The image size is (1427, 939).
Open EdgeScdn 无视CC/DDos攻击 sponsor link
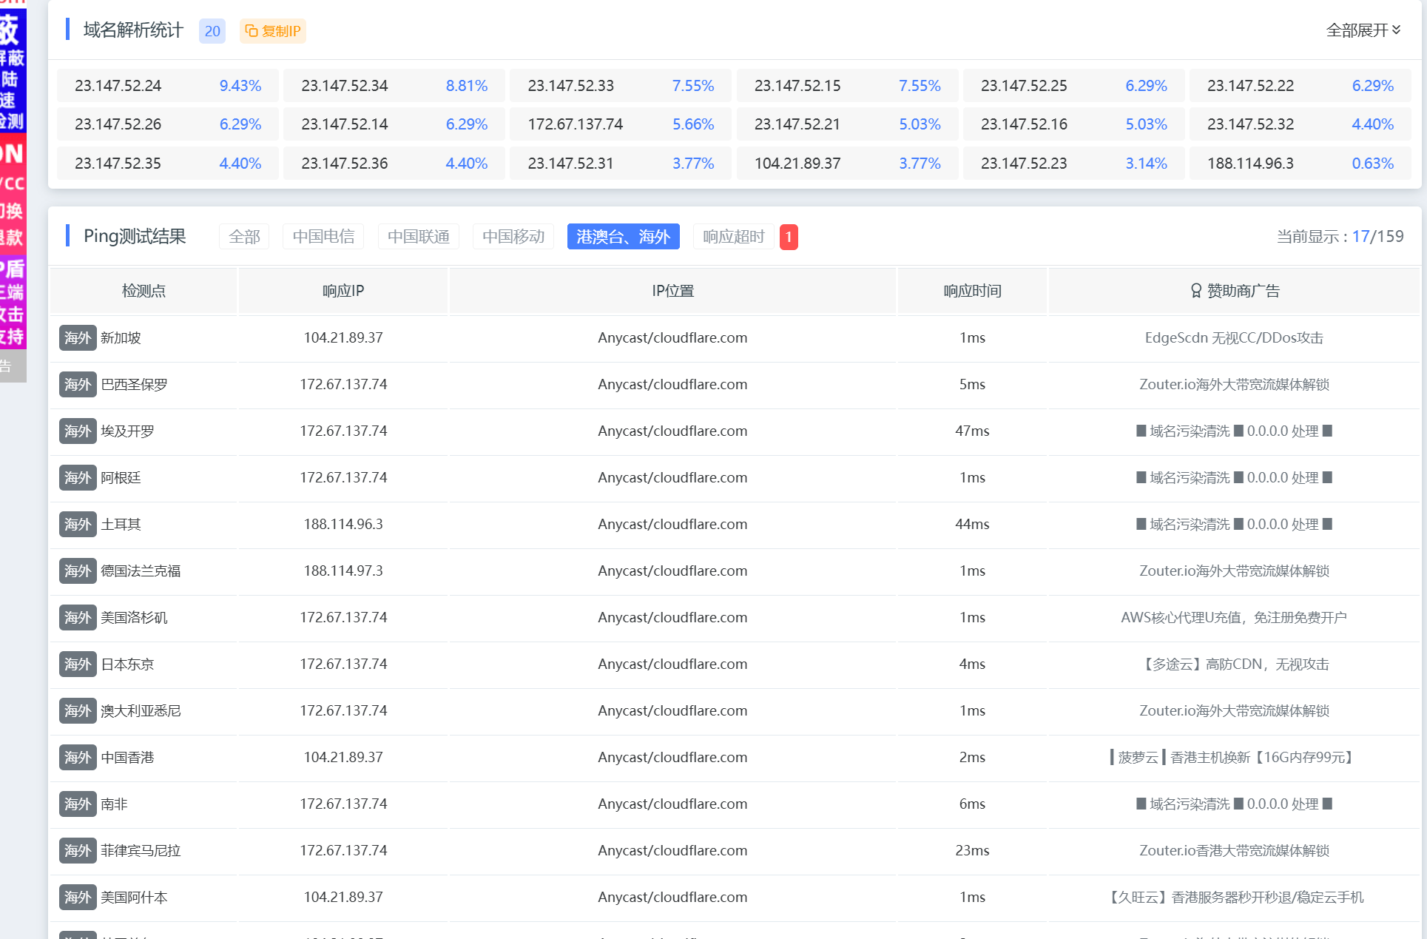pyautogui.click(x=1234, y=338)
